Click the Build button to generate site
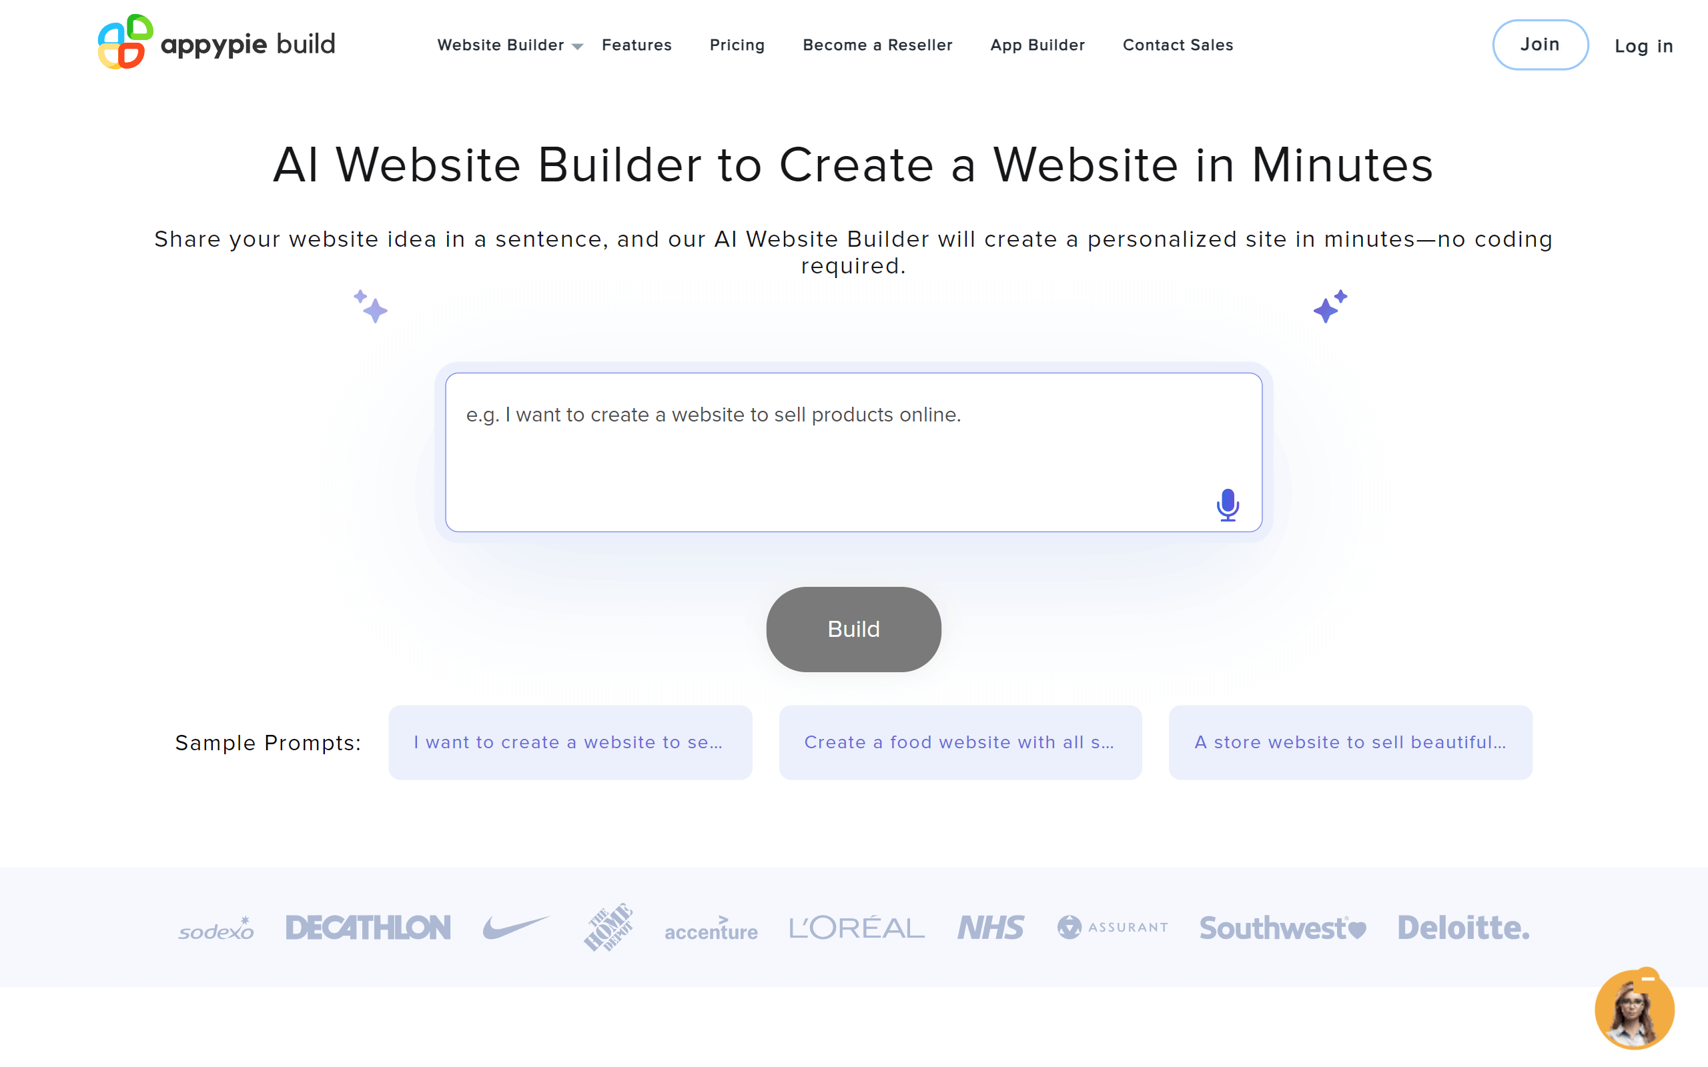This screenshot has height=1067, width=1708. click(853, 628)
